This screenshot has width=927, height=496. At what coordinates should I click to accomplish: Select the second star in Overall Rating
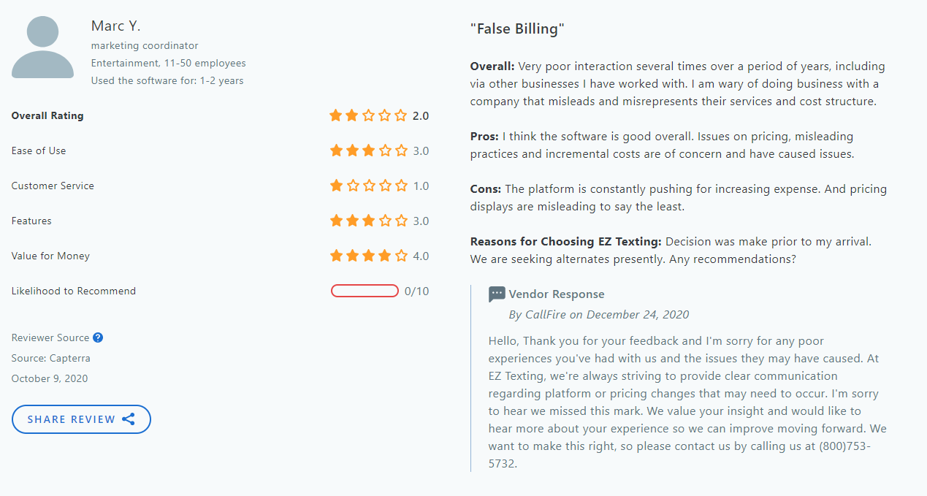(x=351, y=115)
